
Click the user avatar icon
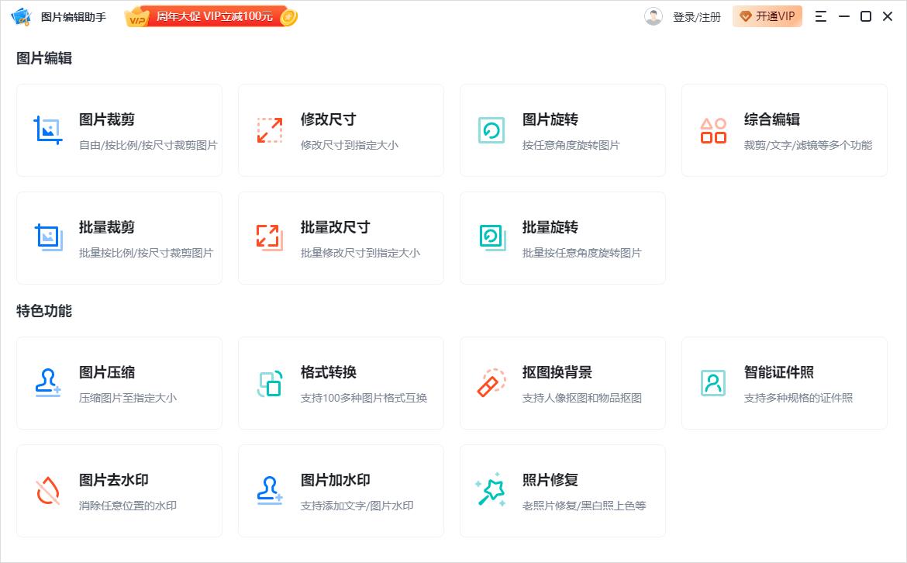point(653,17)
